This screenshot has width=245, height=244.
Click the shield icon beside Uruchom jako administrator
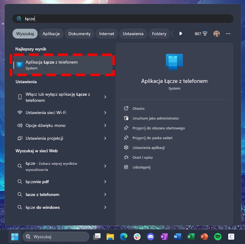pos(126,118)
